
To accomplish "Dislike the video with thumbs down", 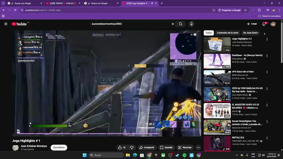I will (132, 147).
